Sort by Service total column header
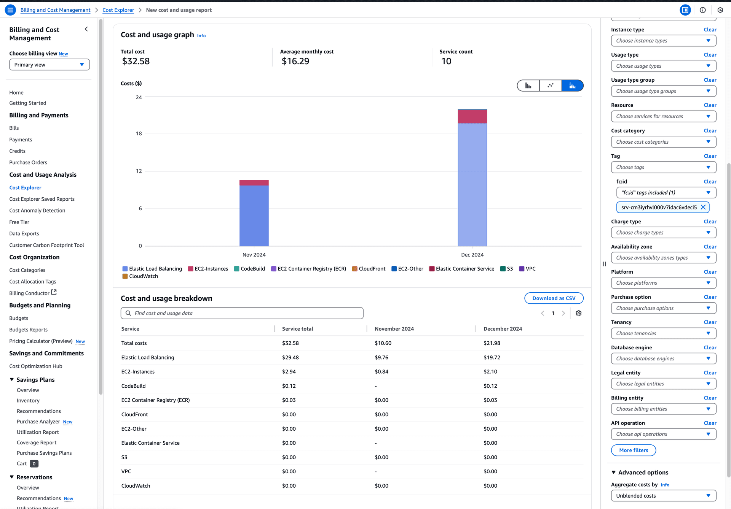Image resolution: width=731 pixels, height=509 pixels. pos(298,329)
